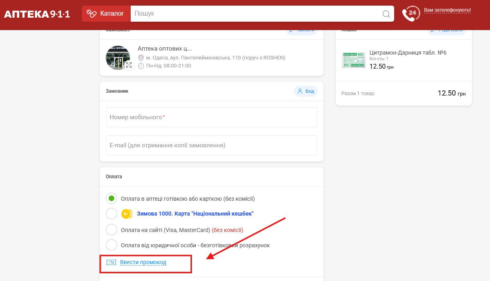Screen dimensions: 490x281
Task: Click the yellow Національний кешбек coin icon
Action: pos(127,214)
